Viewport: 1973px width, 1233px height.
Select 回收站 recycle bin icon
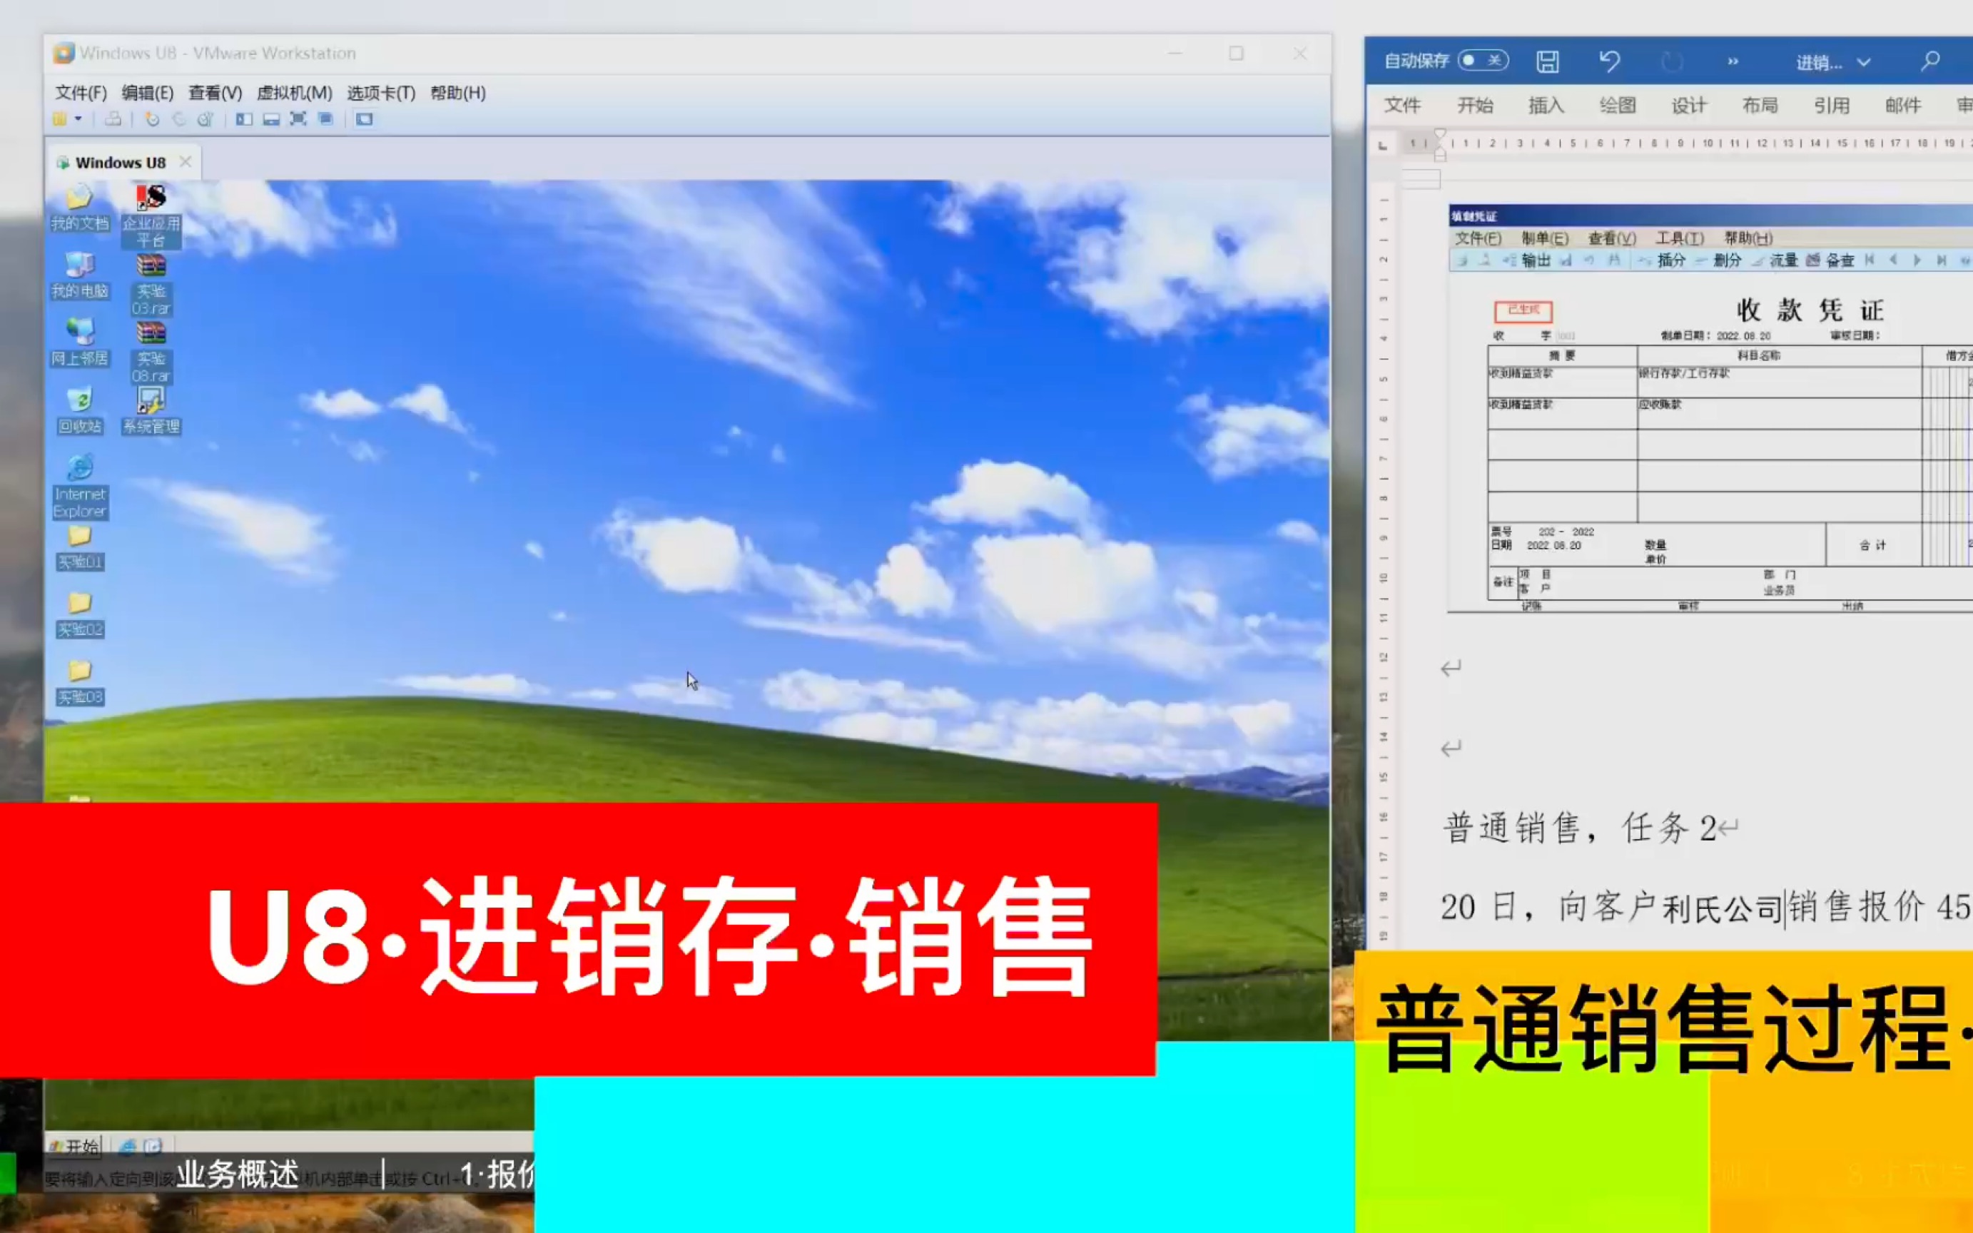[80, 410]
